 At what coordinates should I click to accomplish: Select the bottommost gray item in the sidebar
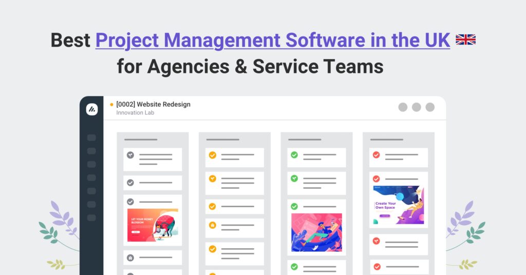91,218
